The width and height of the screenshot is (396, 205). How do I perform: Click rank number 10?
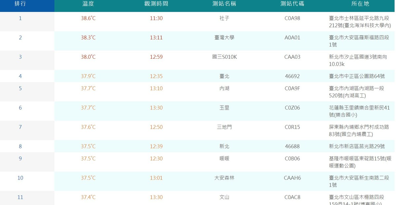pos(20,178)
